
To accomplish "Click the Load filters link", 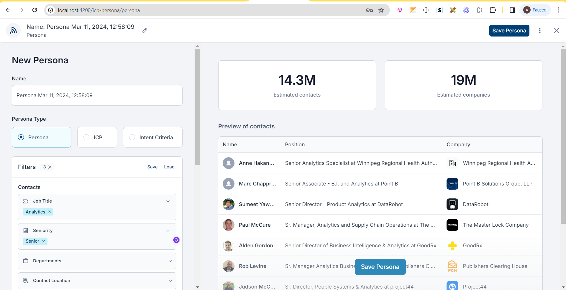I will [169, 167].
